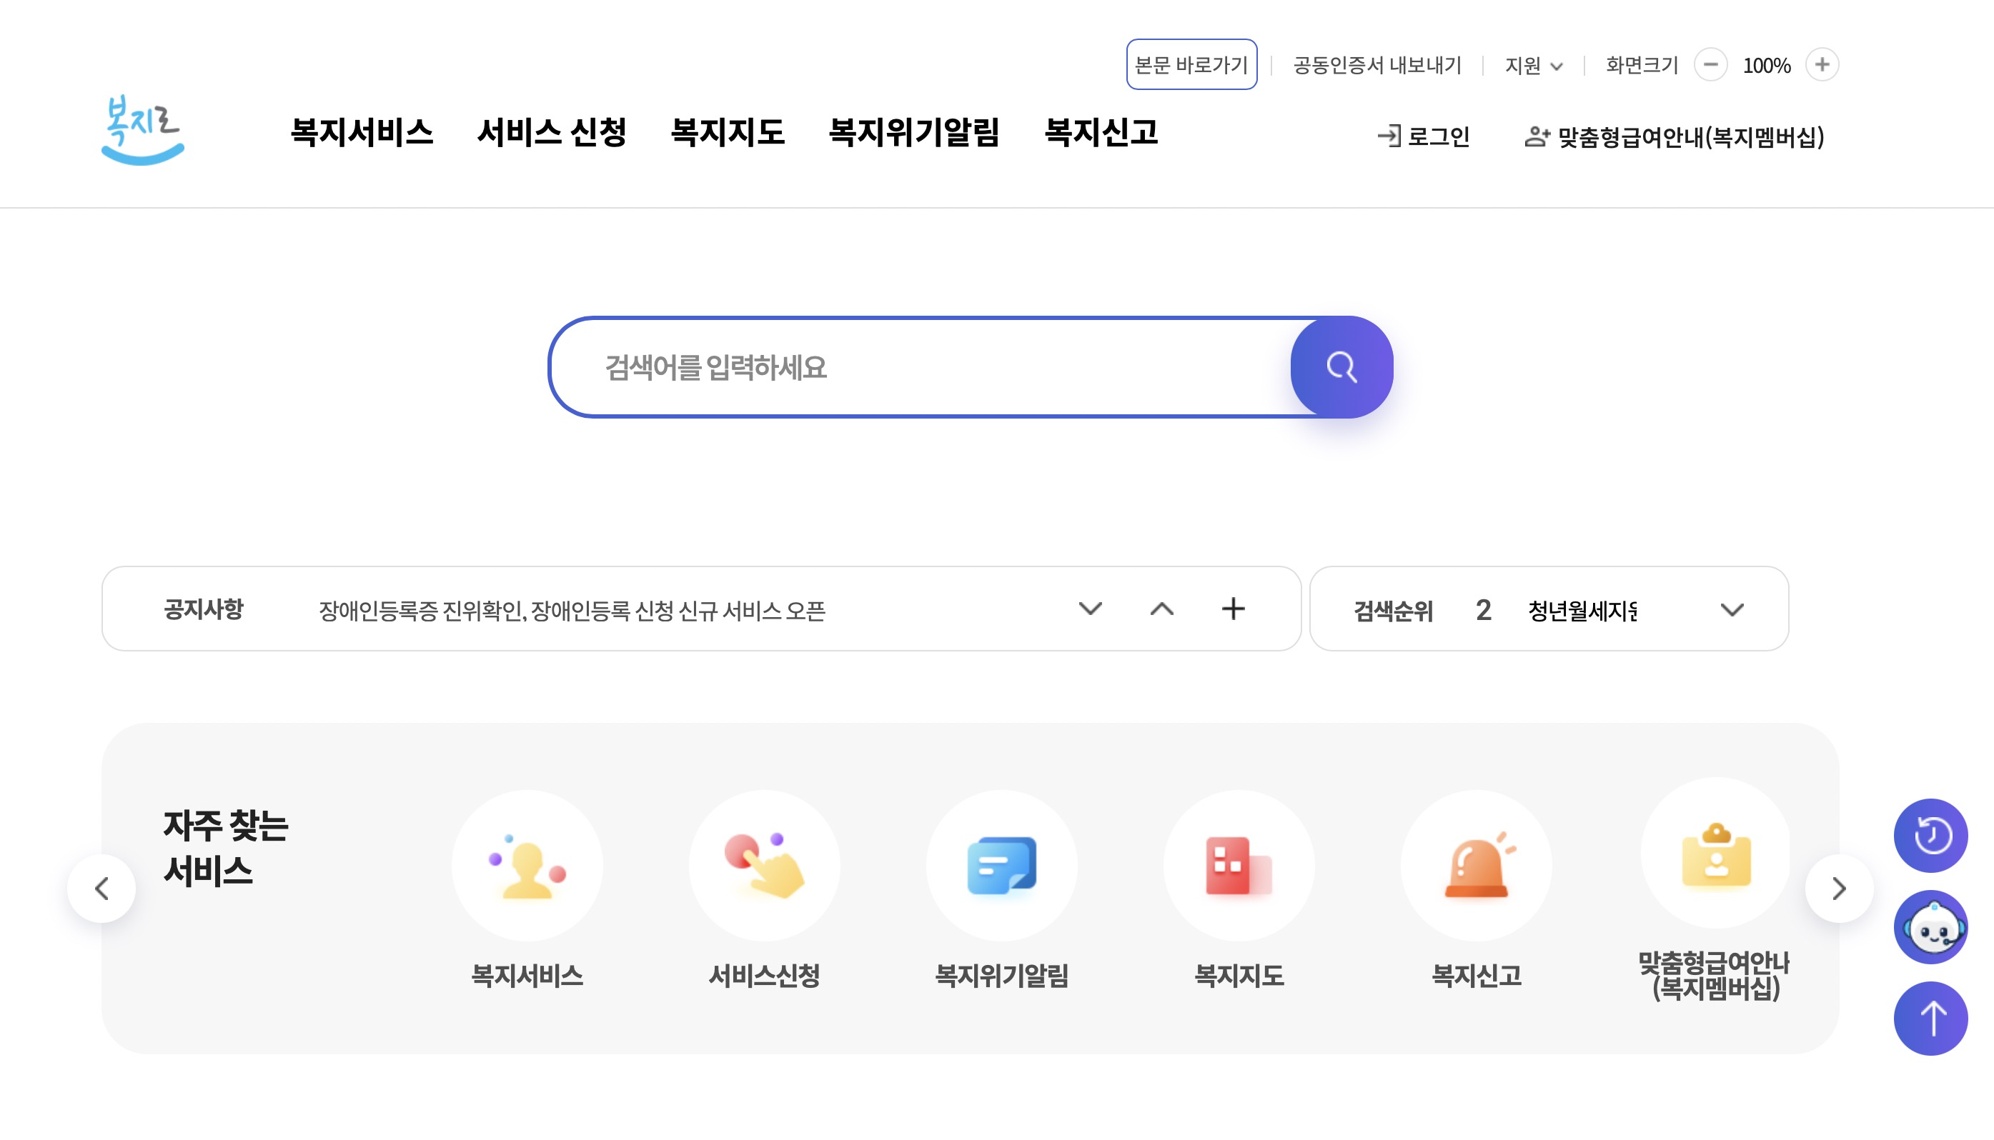
Task: Select the 서비스신청 hand-press icon
Action: pyautogui.click(x=765, y=864)
